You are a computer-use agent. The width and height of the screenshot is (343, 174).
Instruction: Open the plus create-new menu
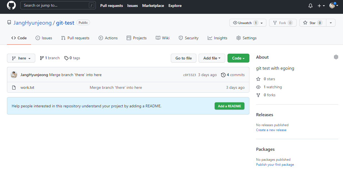pyautogui.click(x=321, y=6)
